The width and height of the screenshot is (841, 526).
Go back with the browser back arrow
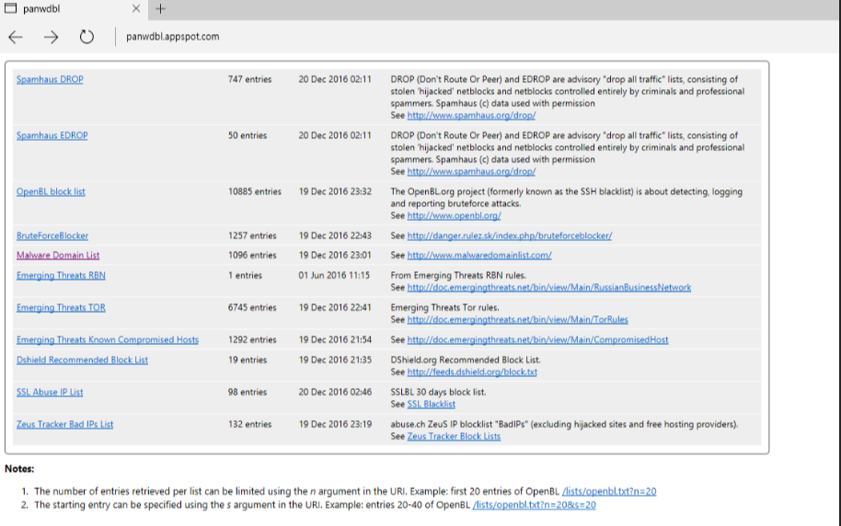pyautogui.click(x=16, y=37)
